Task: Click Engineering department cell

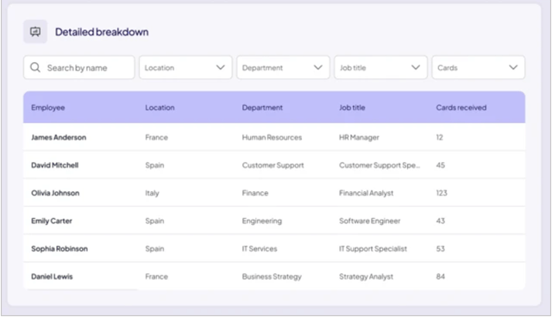Action: click(262, 221)
